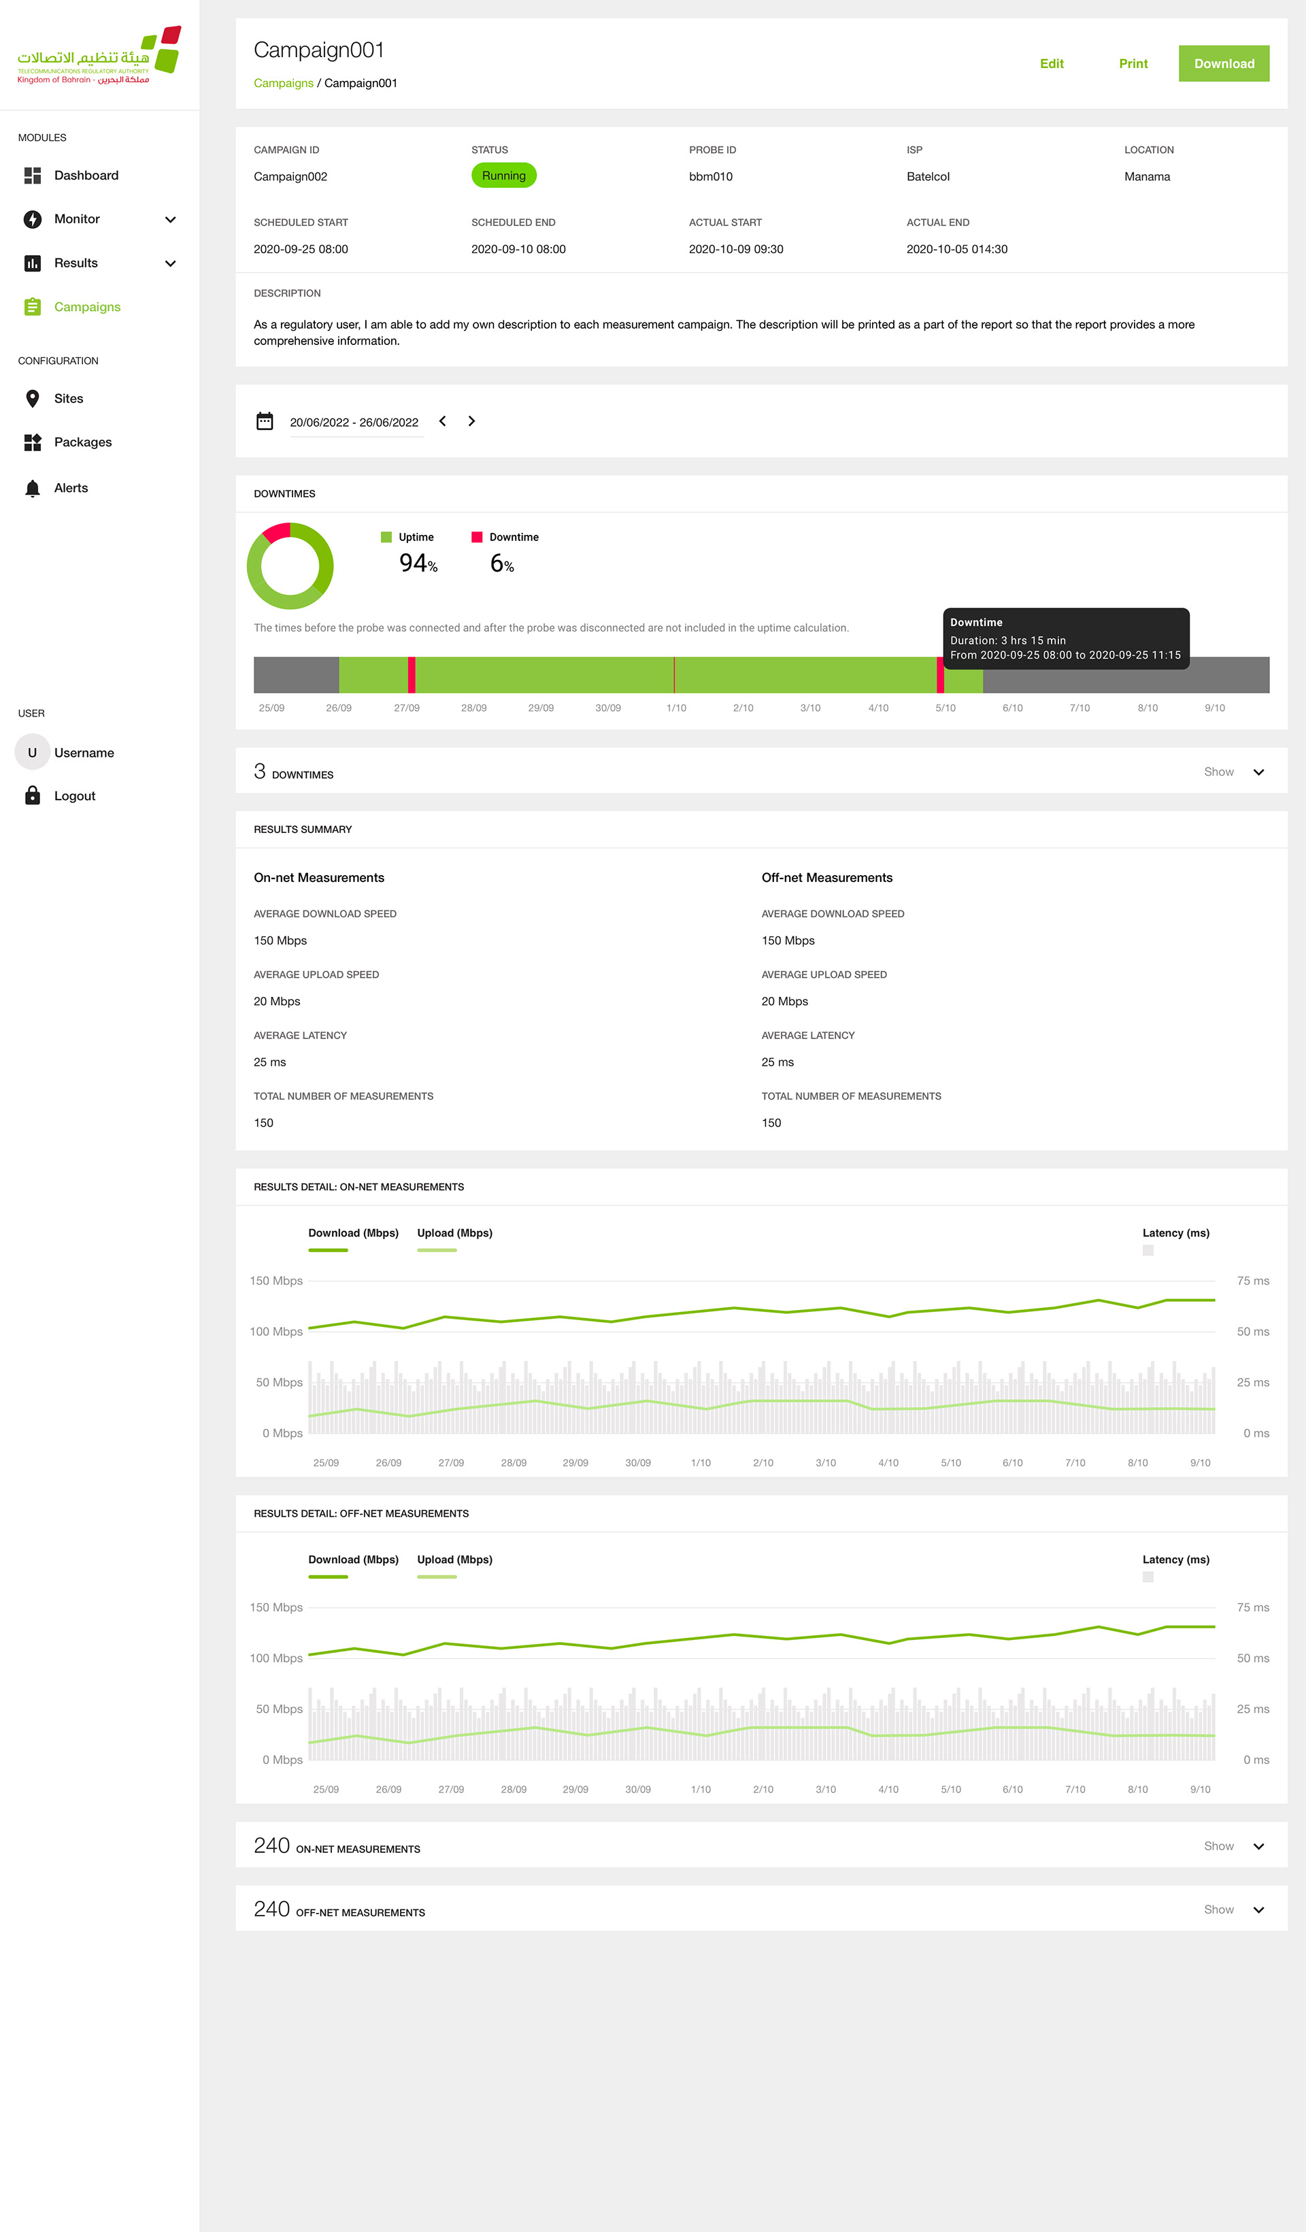Click the Dashboard grid icon
1306x2232 pixels.
click(x=33, y=176)
